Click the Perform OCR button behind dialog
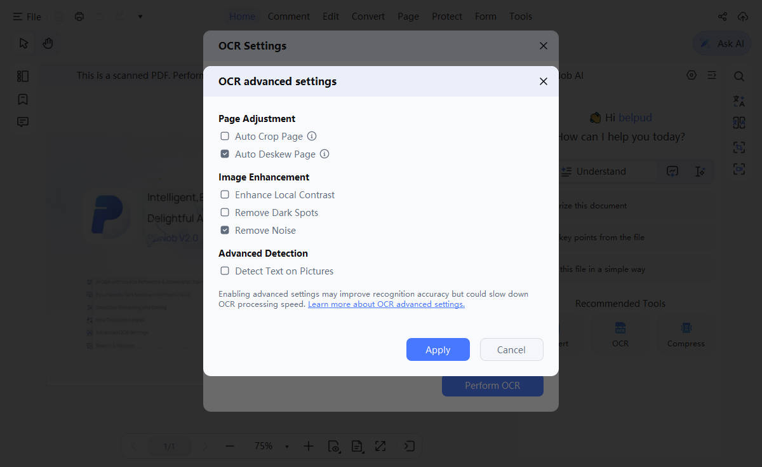 [493, 386]
